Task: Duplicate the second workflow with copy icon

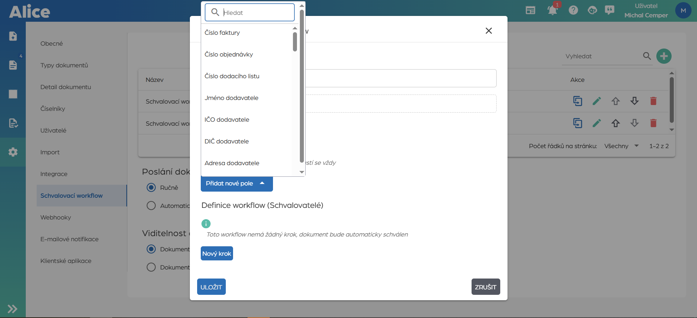Action: click(x=577, y=123)
